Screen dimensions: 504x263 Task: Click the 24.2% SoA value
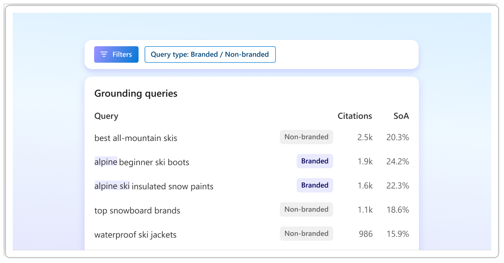398,161
